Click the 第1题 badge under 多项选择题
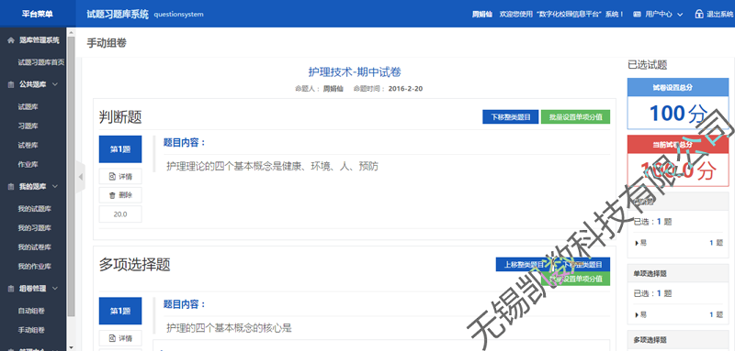This screenshot has width=735, height=351. (x=120, y=311)
